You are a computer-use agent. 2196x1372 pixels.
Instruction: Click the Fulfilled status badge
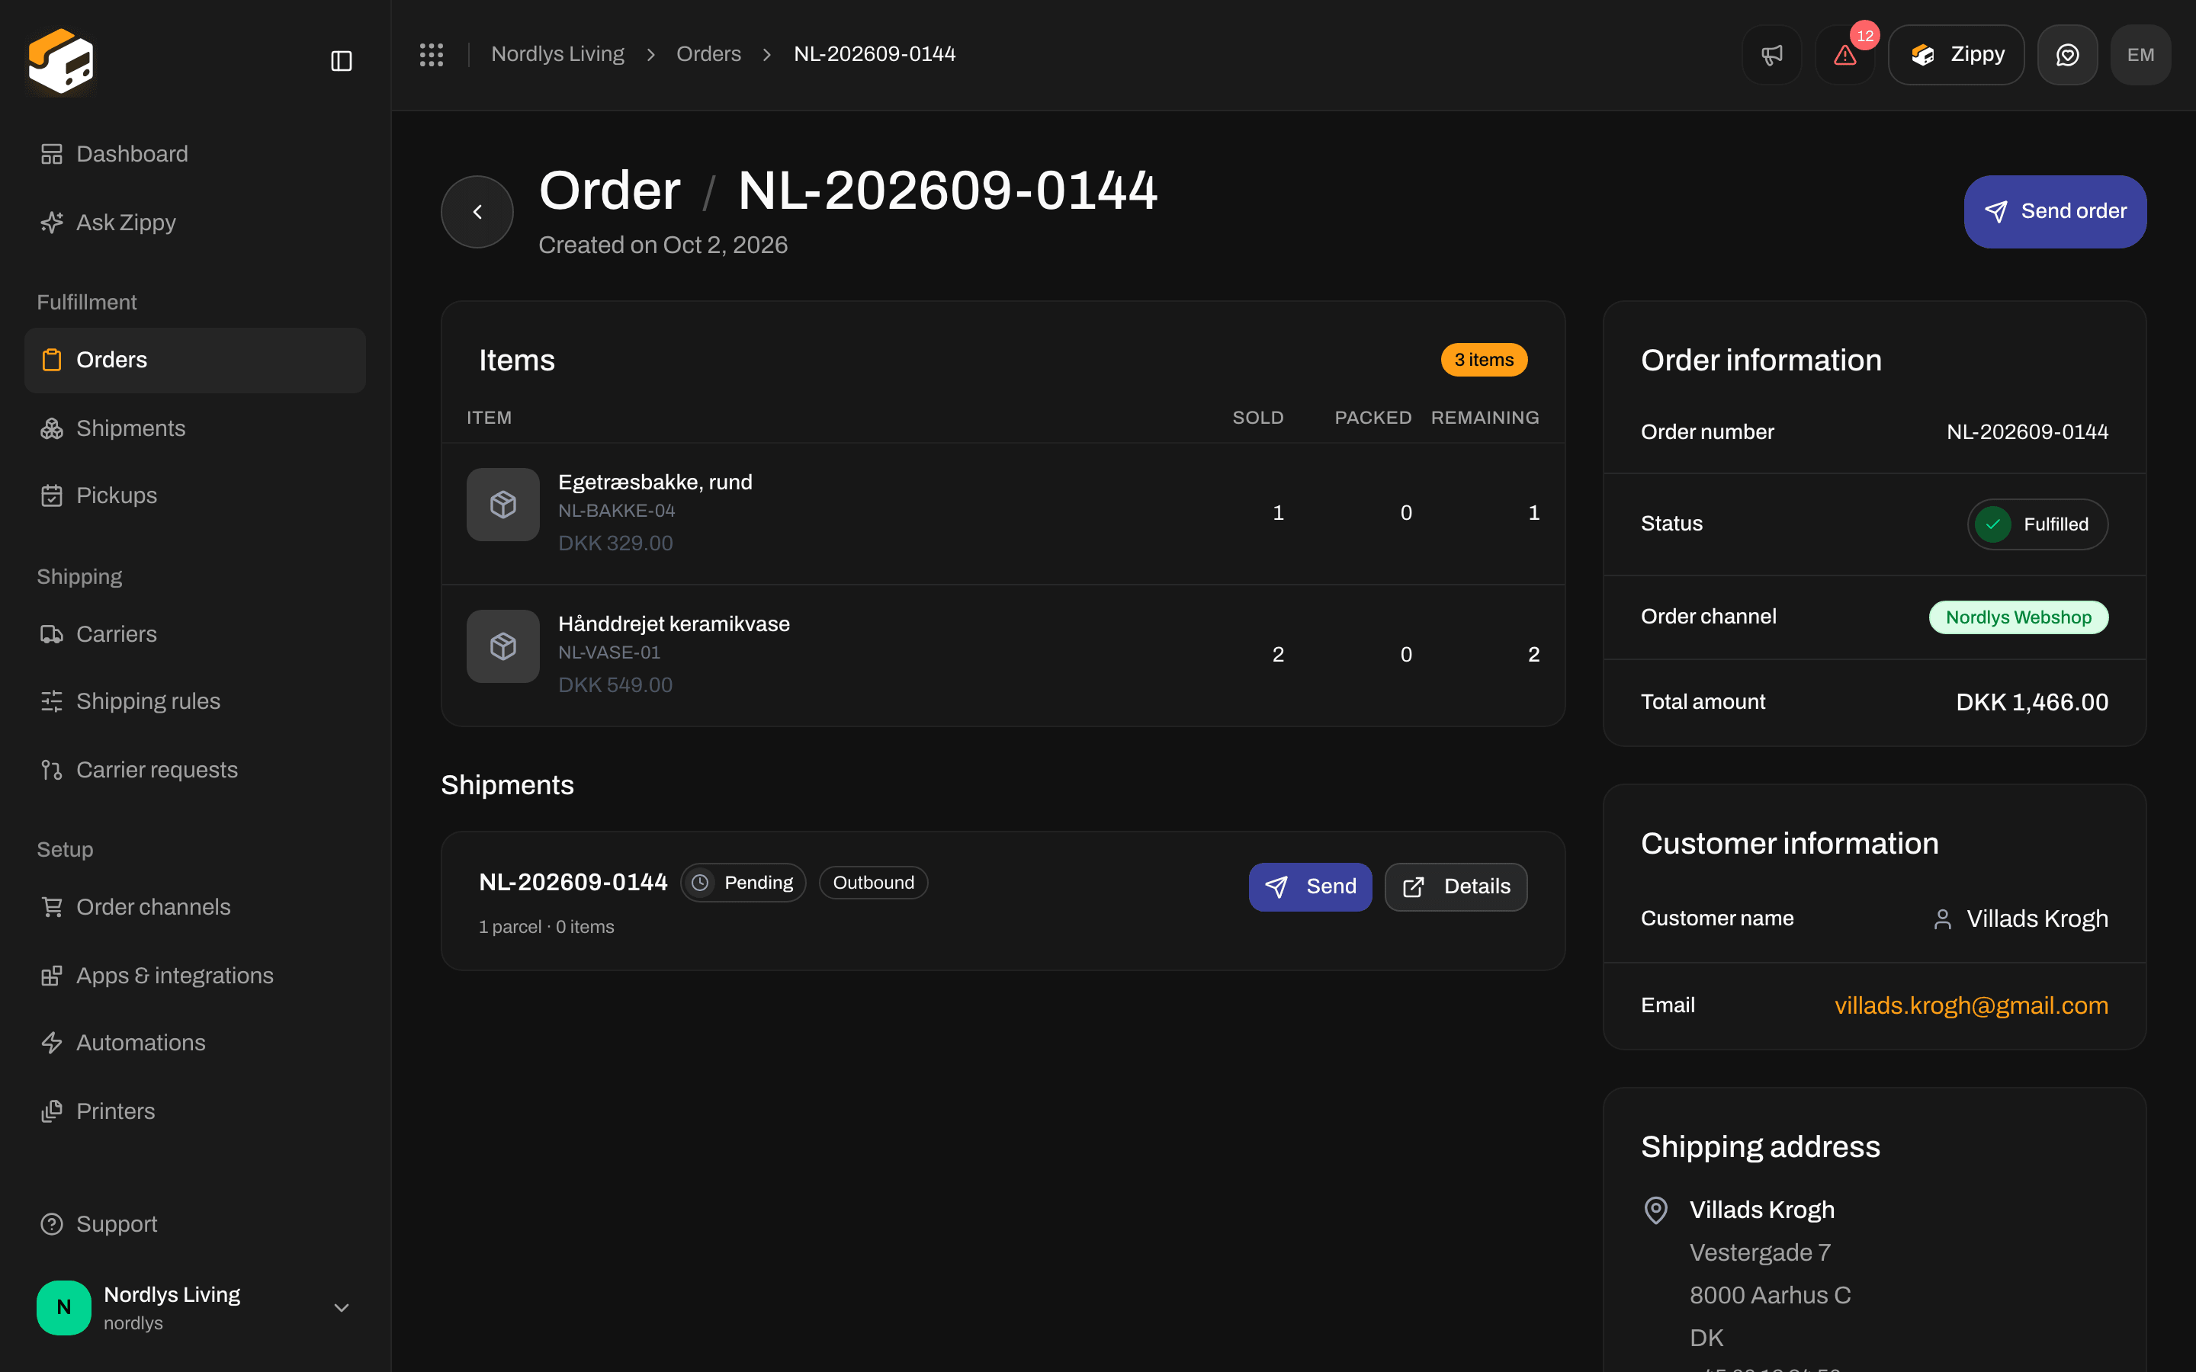[x=2037, y=524]
